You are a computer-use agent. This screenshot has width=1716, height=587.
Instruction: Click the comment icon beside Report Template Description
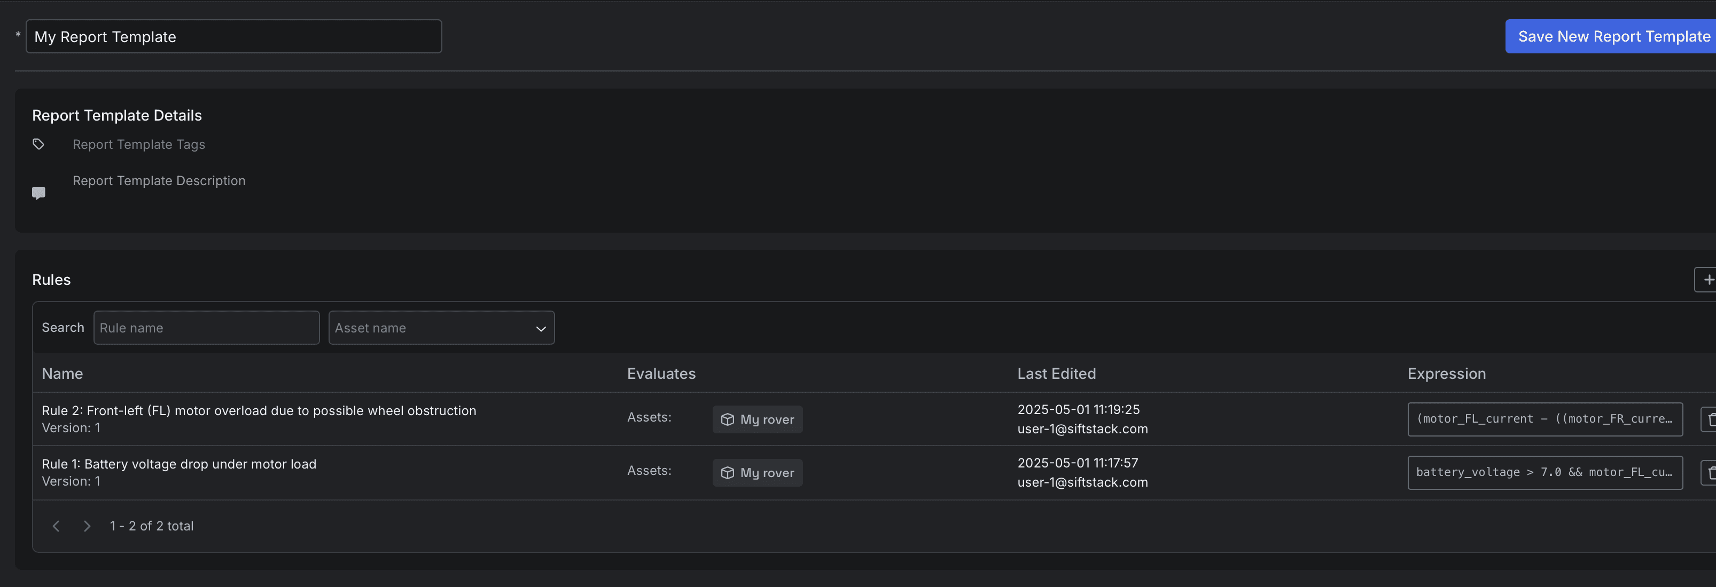point(38,193)
